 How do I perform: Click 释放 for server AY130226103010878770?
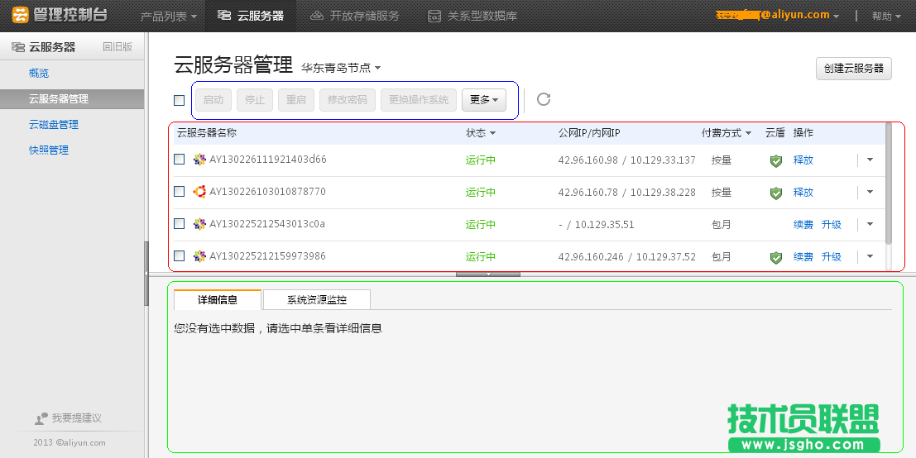pyautogui.click(x=803, y=192)
